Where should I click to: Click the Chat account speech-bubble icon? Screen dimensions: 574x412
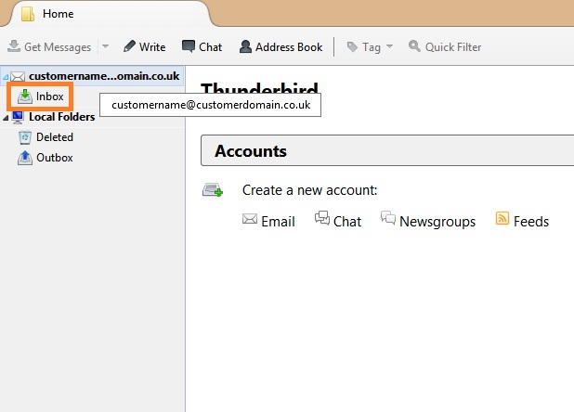pyautogui.click(x=322, y=219)
